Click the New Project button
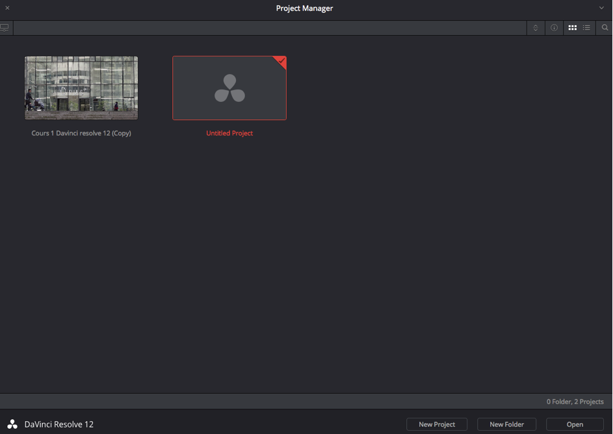The height and width of the screenshot is (434, 613). [437, 424]
